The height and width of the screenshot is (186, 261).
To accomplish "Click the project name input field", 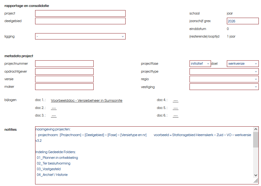I will (80, 13).
